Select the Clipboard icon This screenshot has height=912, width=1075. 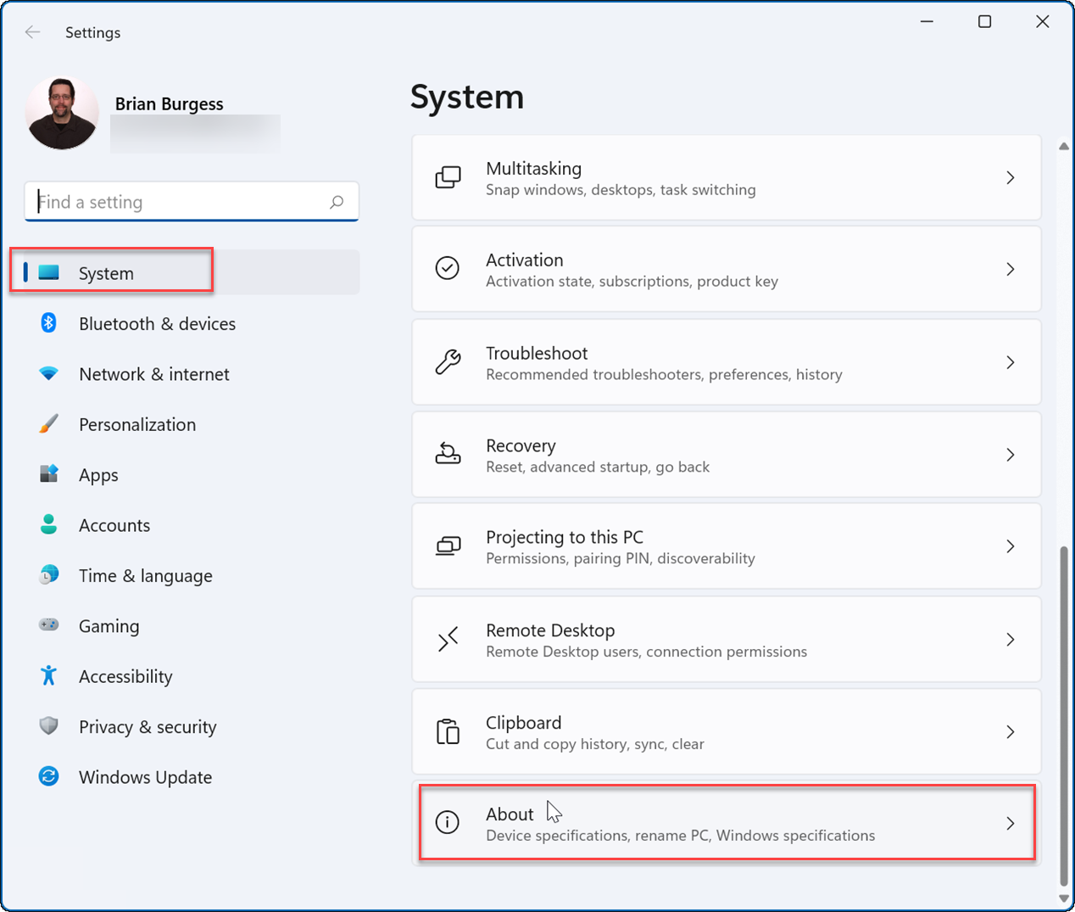[x=448, y=730]
